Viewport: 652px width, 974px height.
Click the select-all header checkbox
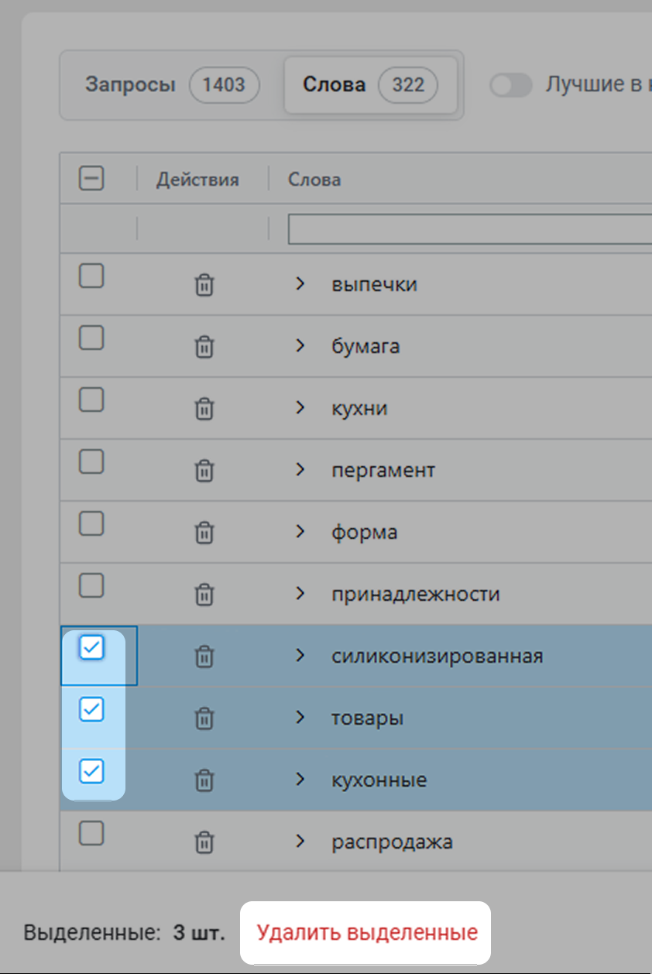(x=91, y=180)
